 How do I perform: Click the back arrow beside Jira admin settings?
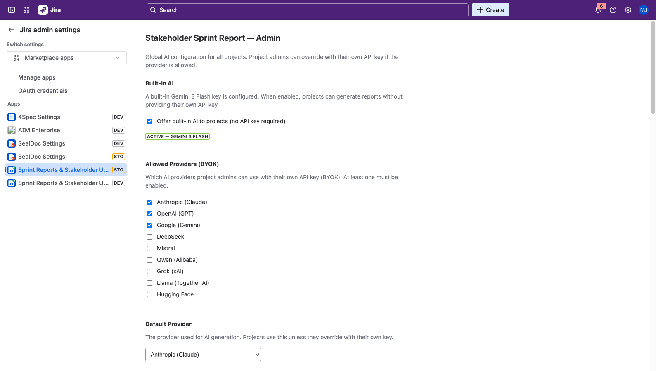click(12, 30)
